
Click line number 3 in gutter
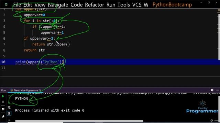click(x=4, y=21)
